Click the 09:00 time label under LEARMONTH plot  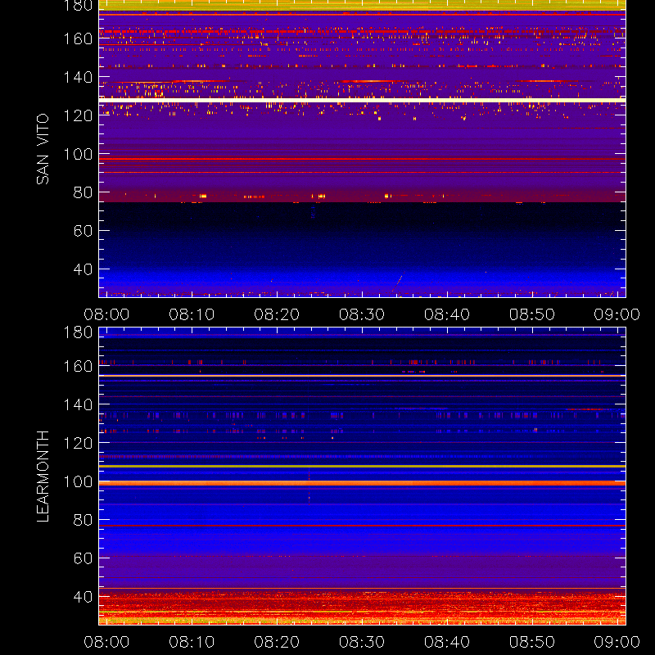pos(617,642)
